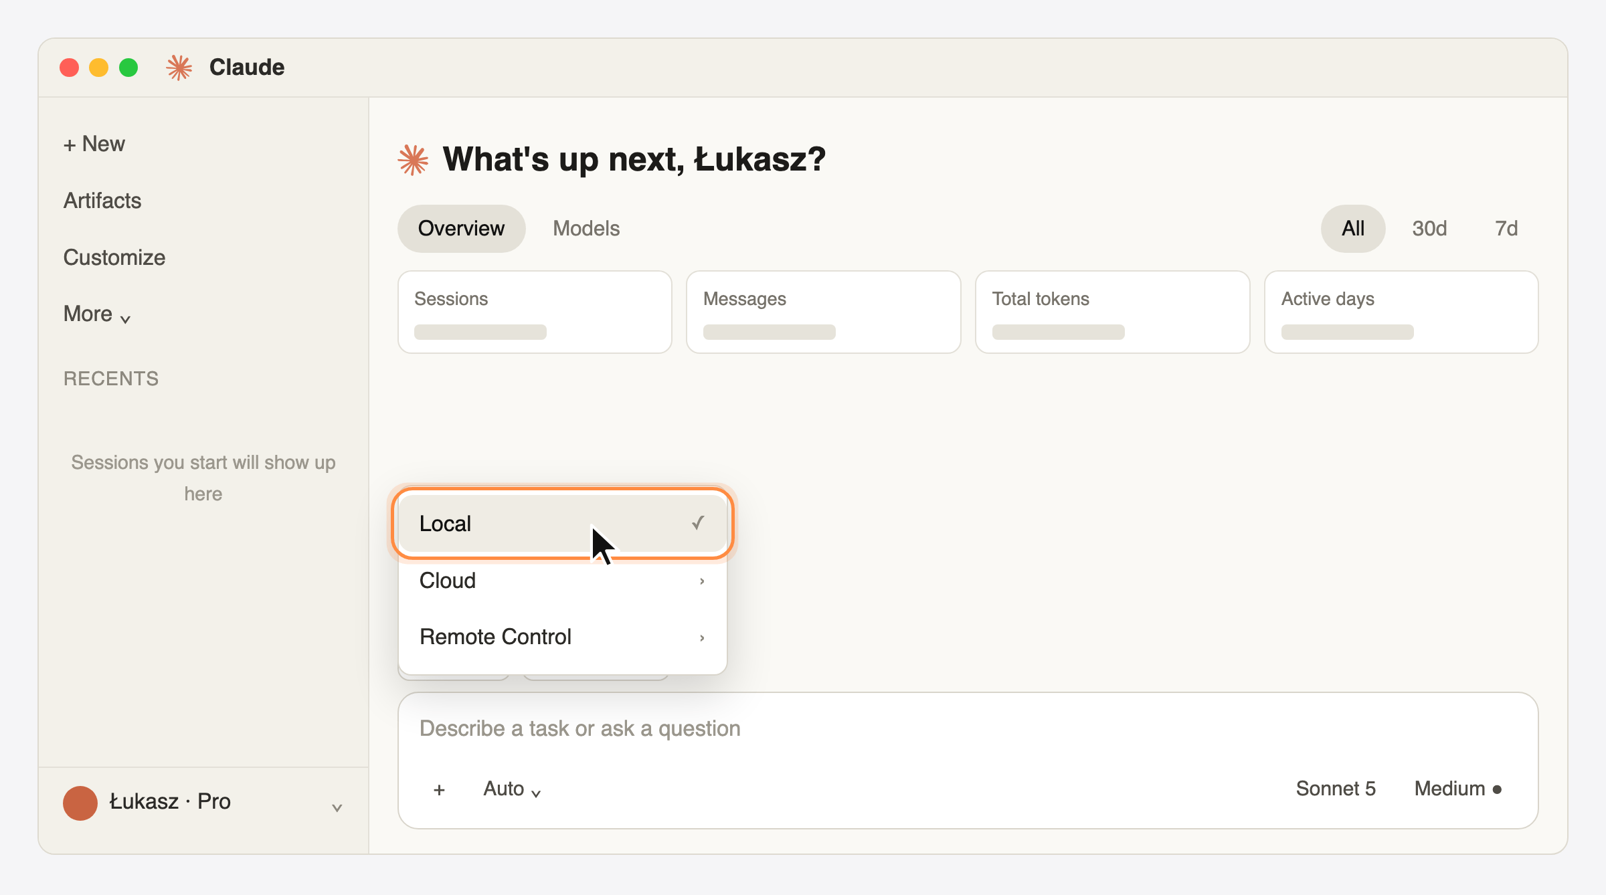The image size is (1606, 895).
Task: Click the Messages stat card
Action: [824, 312]
